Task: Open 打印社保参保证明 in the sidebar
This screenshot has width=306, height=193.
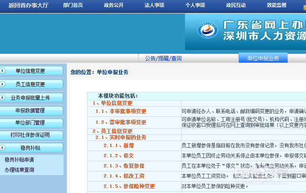Action: click(31, 135)
